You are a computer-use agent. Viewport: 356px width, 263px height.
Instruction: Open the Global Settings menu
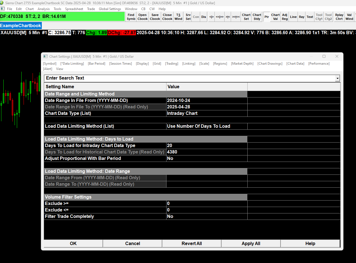pyautogui.click(x=110, y=9)
